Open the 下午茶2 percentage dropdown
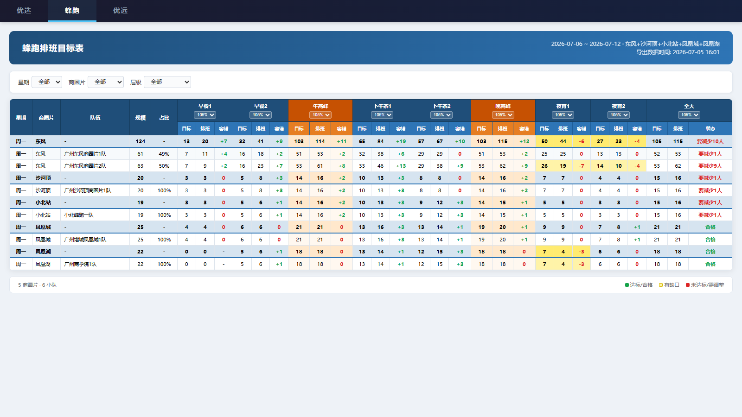 point(441,115)
